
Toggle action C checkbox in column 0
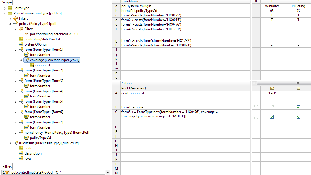tap(256, 117)
